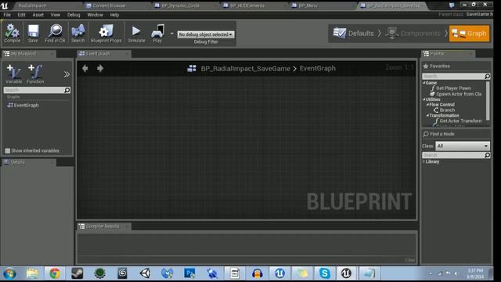Image resolution: width=501 pixels, height=282 pixels.
Task: Collapse the Utilities category
Action: [x=424, y=99]
